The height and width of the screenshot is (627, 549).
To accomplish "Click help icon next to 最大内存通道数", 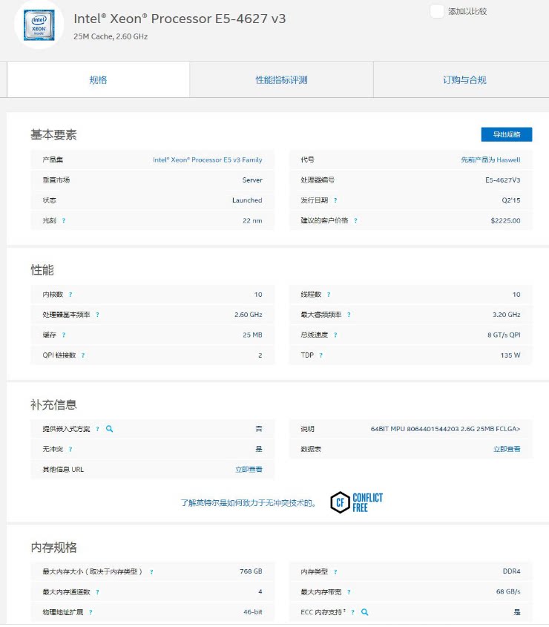I will [98, 592].
